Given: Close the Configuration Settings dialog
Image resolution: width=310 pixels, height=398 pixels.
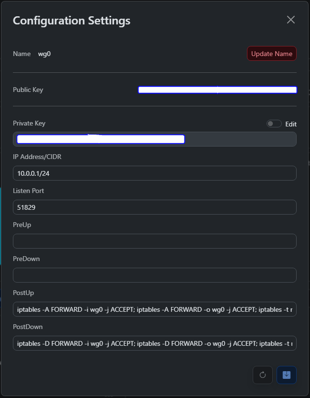Looking at the screenshot, I should 290,20.
